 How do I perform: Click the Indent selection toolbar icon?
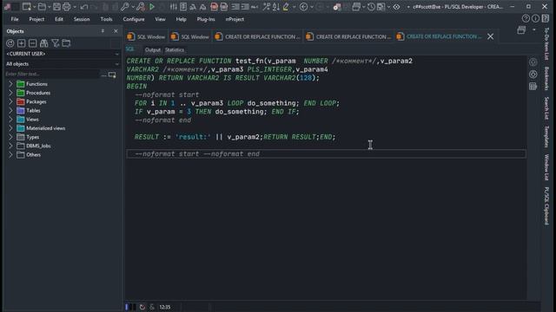tap(235, 7)
